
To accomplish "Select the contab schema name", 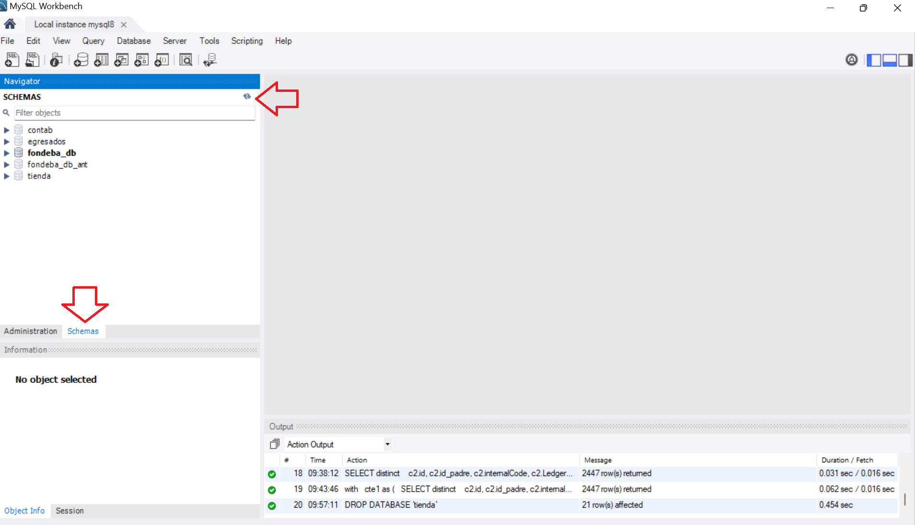I will pos(40,130).
